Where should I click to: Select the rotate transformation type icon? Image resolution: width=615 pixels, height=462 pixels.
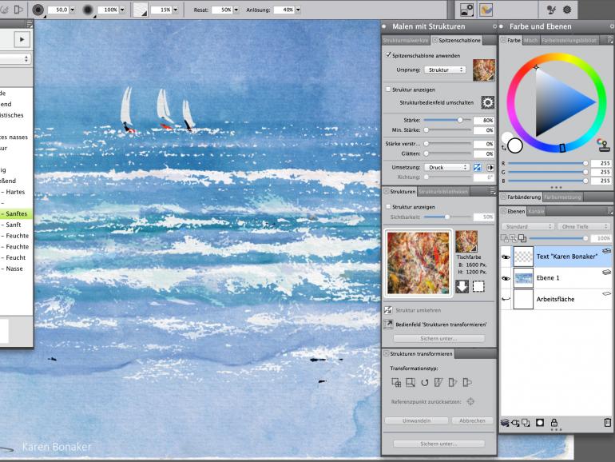pyautogui.click(x=424, y=382)
